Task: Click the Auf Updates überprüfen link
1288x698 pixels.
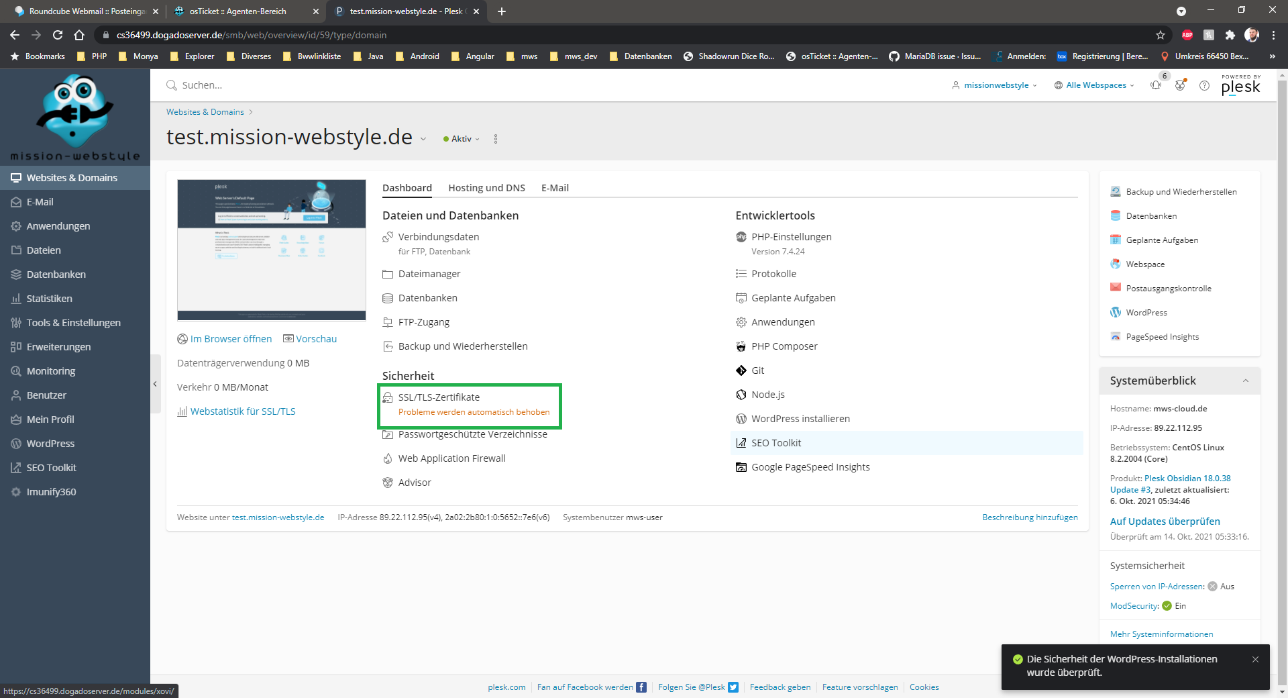Action: click(x=1165, y=521)
